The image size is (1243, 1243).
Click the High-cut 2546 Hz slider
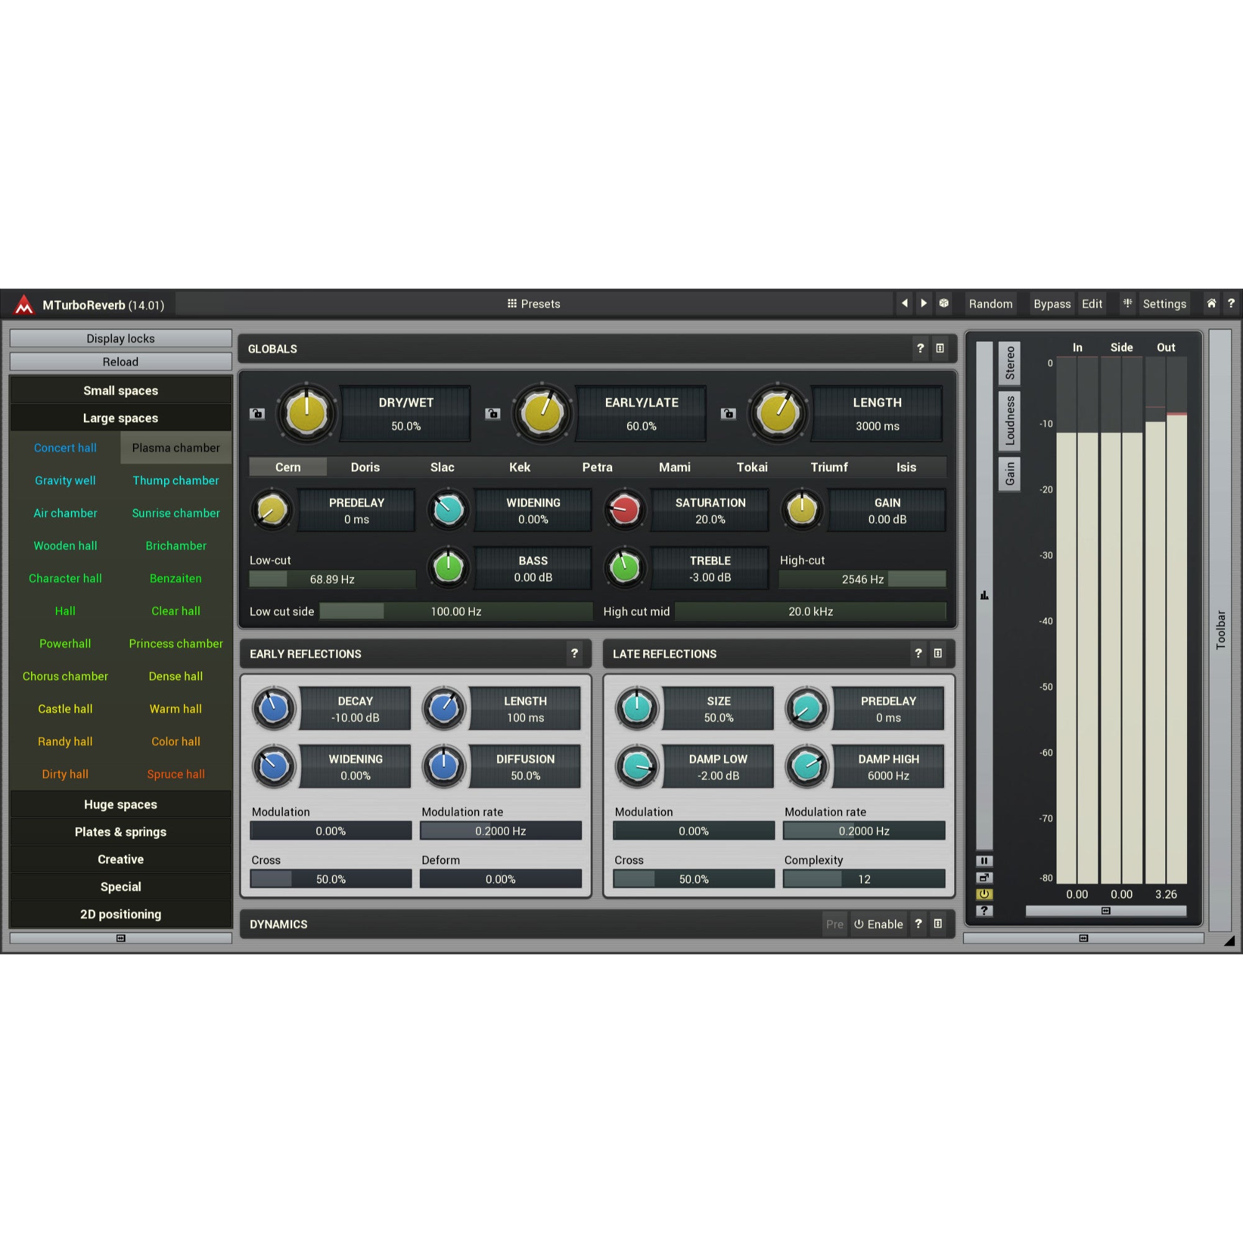tap(862, 579)
